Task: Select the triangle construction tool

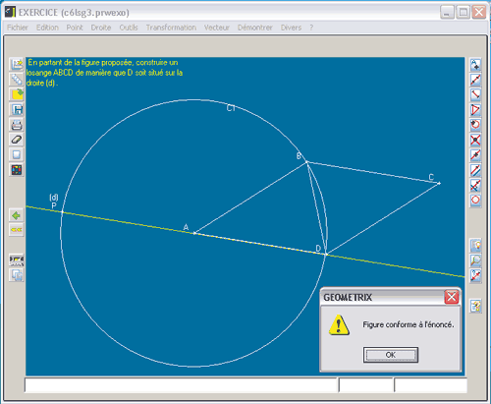Action: tap(475, 109)
